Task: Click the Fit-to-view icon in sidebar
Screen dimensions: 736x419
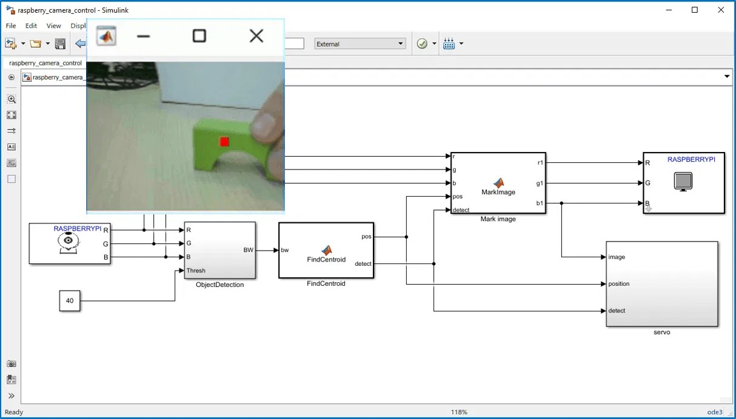Action: tap(11, 115)
